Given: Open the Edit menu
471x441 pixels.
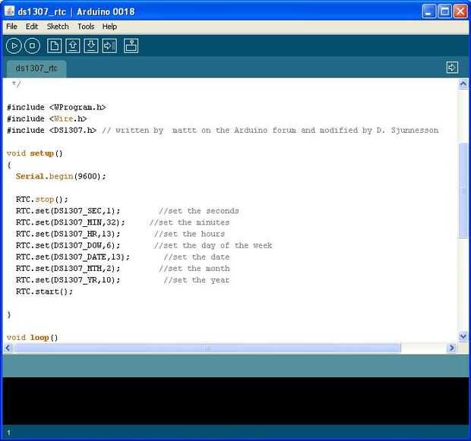Looking at the screenshot, I should 32,27.
